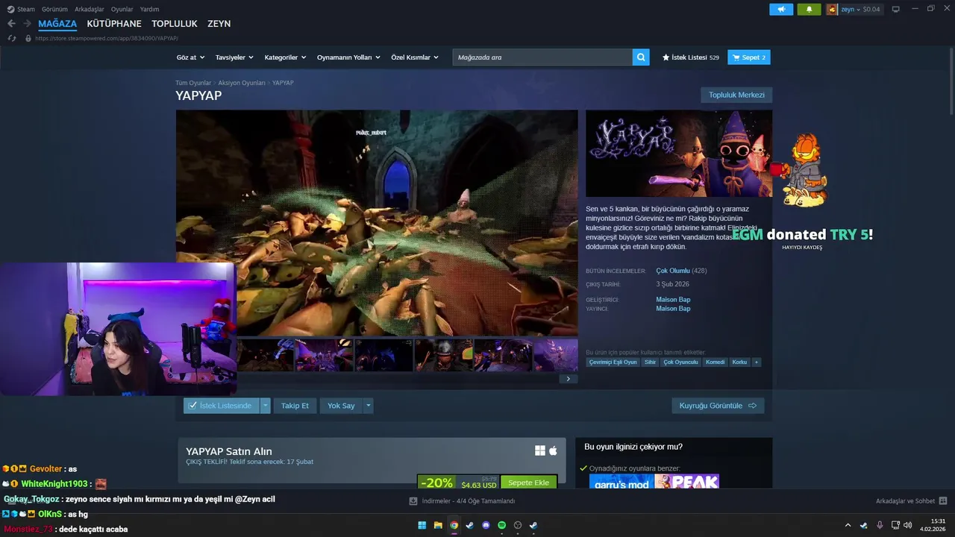
Task: Click the Apple platform icon
Action: (554, 450)
